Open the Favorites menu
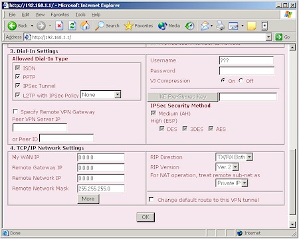 [60, 15]
